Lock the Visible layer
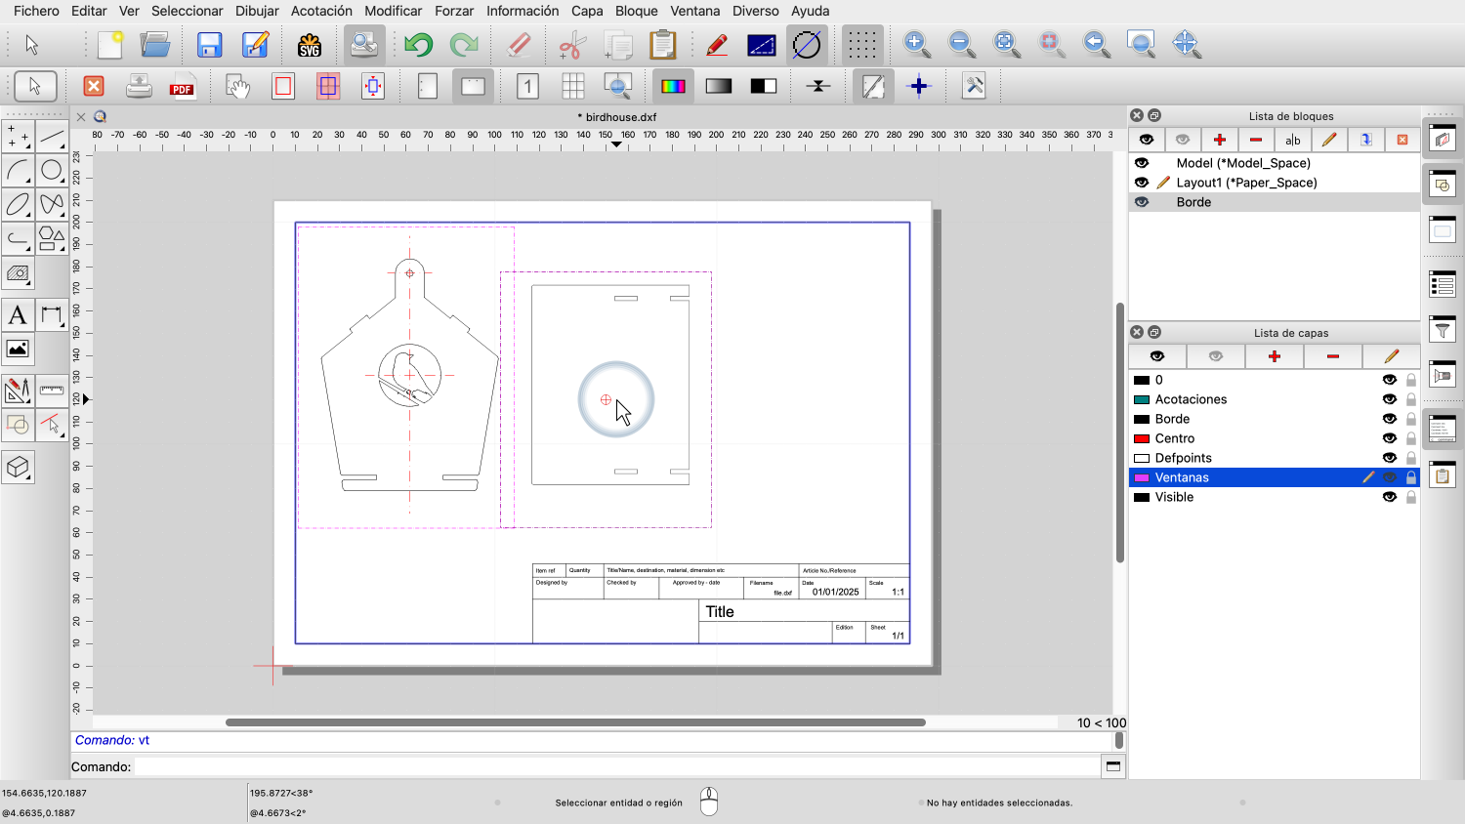This screenshot has height=824, width=1465. 1411,497
